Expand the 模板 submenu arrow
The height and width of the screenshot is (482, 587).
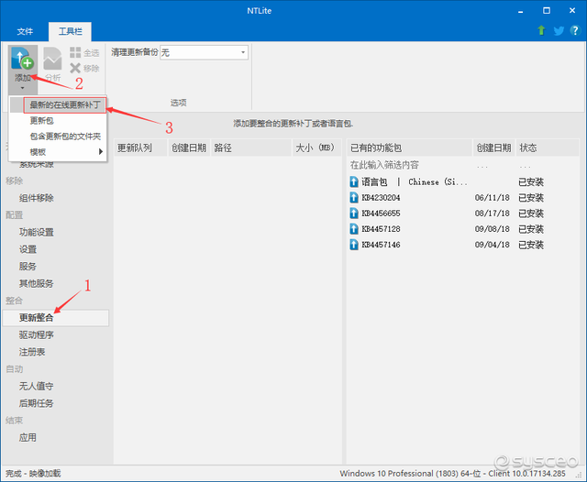[x=101, y=151]
